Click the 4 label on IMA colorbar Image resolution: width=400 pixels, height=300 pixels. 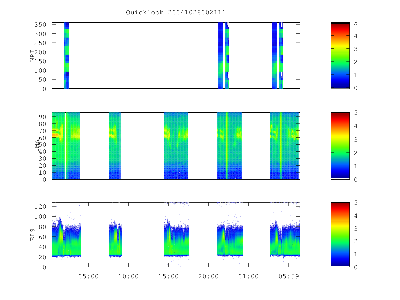coord(356,126)
